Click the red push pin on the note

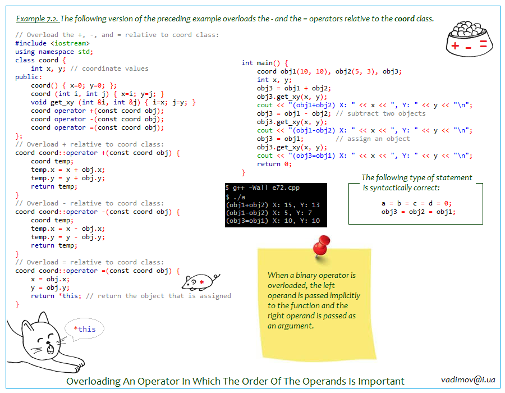coord(322,246)
